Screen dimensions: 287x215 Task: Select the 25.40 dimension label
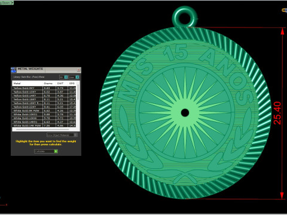coord(277,113)
